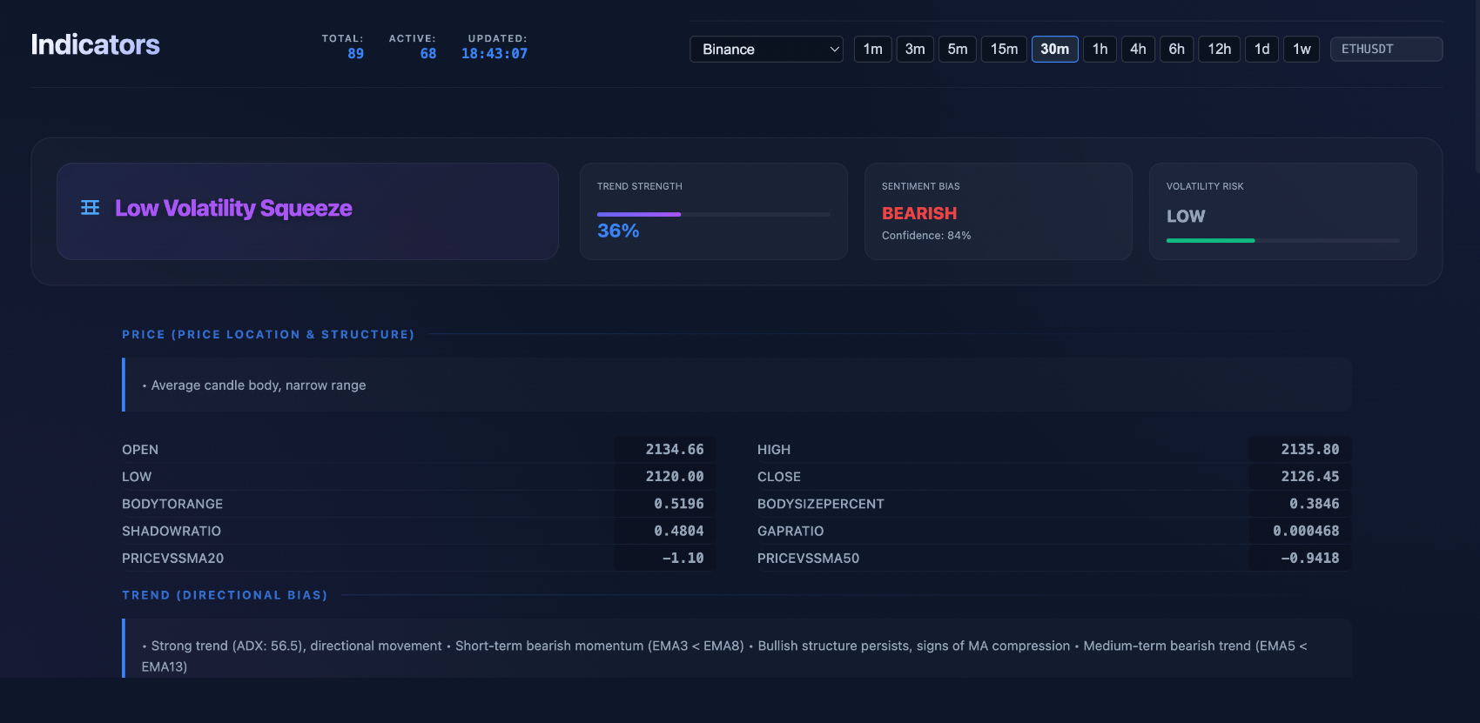The width and height of the screenshot is (1480, 723).
Task: Open the Binance exchange dropdown
Action: (766, 50)
